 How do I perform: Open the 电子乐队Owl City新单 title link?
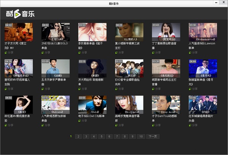click(91, 116)
